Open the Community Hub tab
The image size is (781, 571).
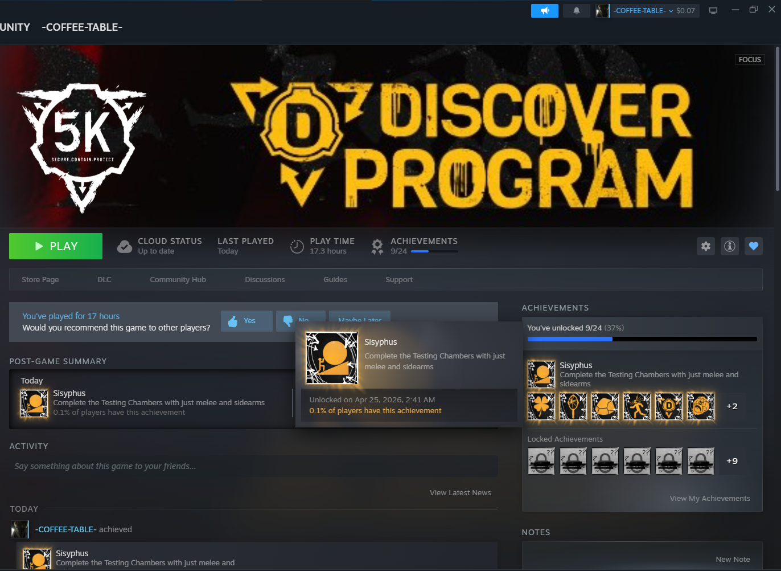pyautogui.click(x=178, y=280)
